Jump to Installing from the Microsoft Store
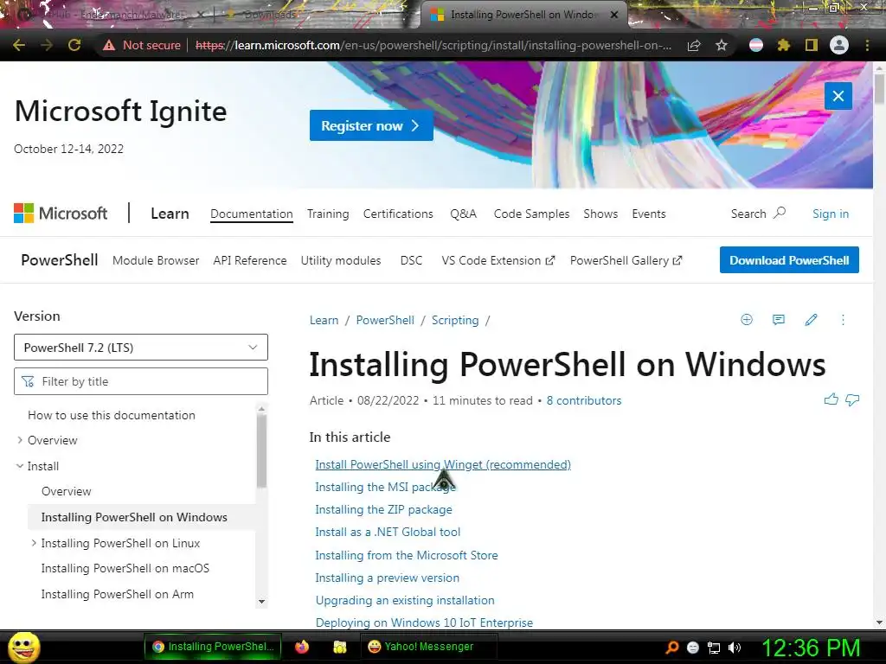The height and width of the screenshot is (664, 886). (407, 555)
